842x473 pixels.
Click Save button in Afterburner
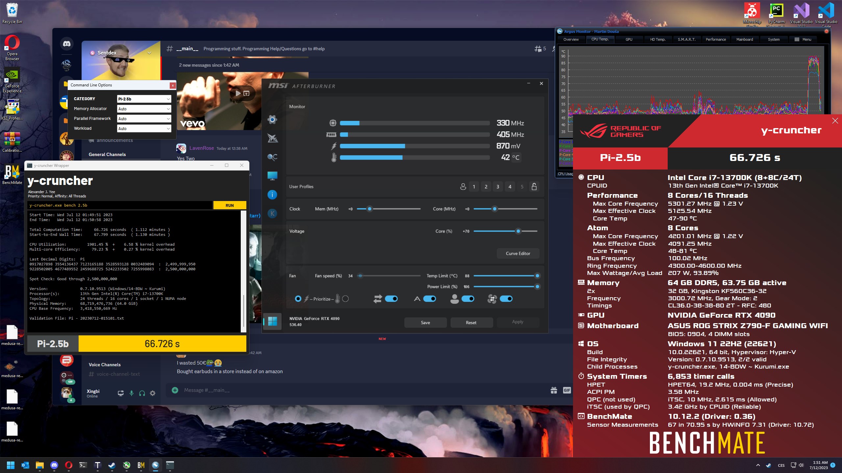425,323
